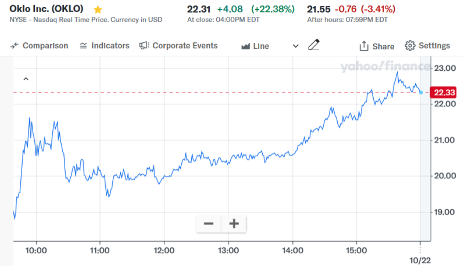
Task: Select the pencil drawing tool
Action: coord(314,45)
